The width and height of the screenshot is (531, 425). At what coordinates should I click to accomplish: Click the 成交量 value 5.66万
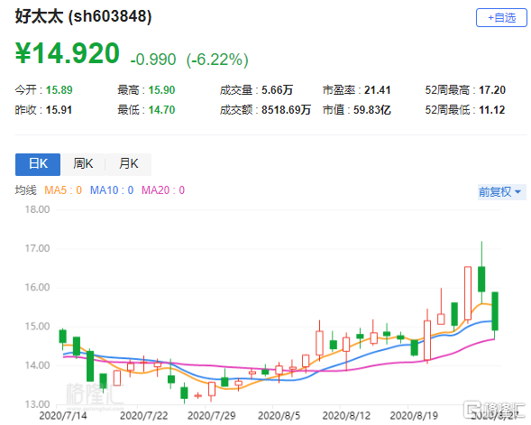(277, 90)
